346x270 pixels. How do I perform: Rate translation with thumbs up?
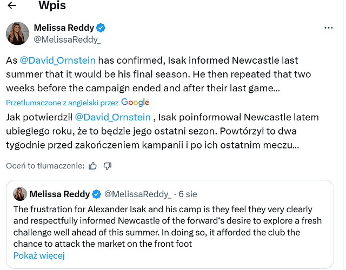[x=93, y=166]
